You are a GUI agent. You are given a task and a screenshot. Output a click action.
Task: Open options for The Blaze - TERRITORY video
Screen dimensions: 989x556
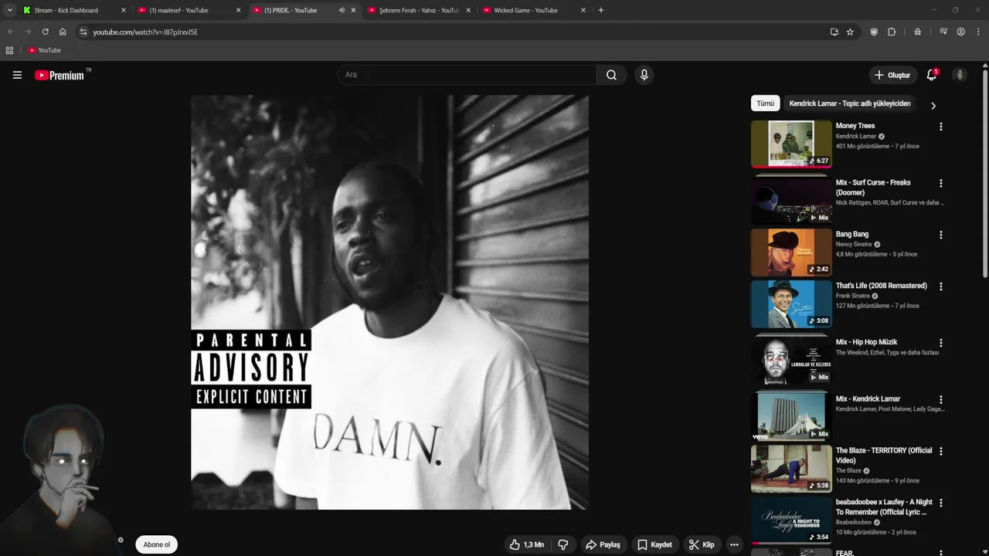[940, 451]
